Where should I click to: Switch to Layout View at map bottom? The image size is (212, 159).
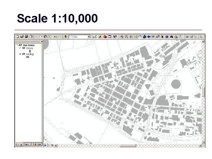[48, 145]
